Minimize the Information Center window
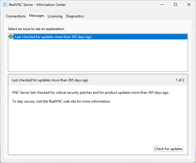Screen dimensions: 196x163 click(162, 5)
